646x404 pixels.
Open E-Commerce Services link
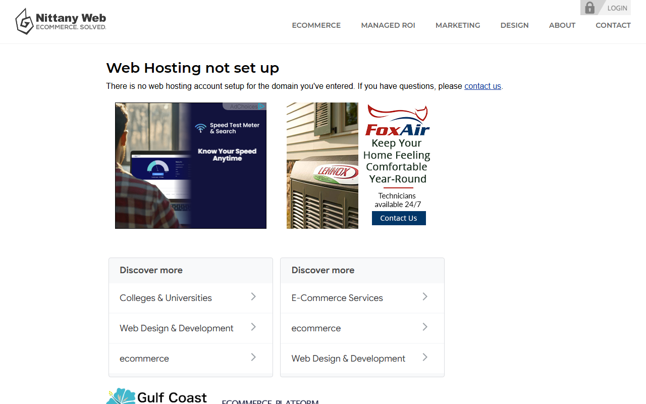pyautogui.click(x=337, y=298)
